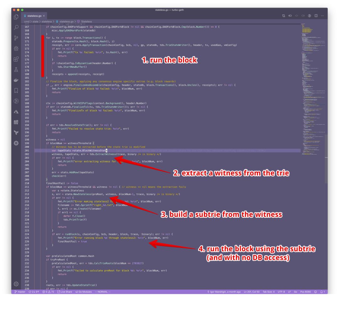Open the Live Share icon in activity bar
339x309 pixels.
point(16,122)
